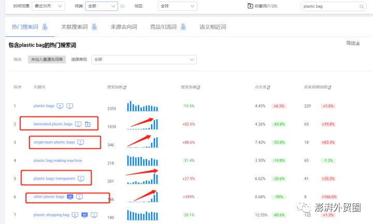Click the seller index change badge -1.2%

coord(328,160)
